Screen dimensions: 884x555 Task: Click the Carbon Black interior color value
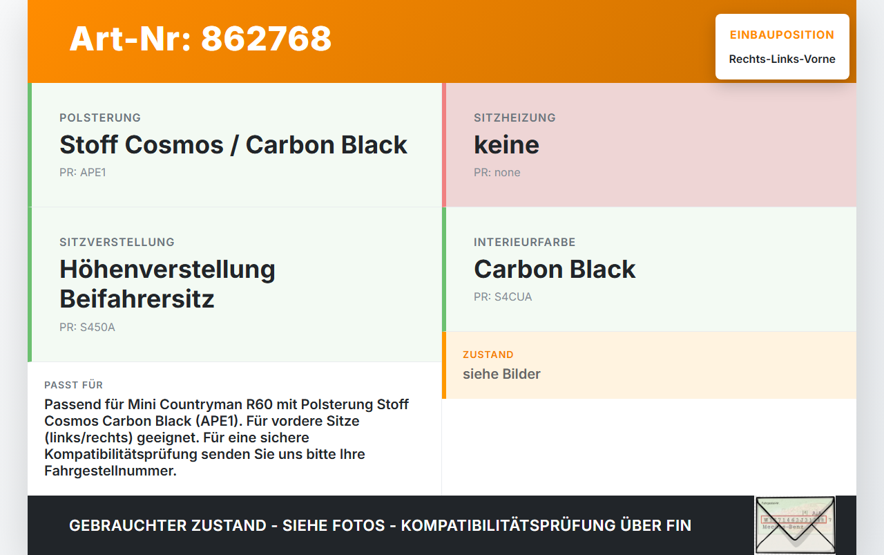click(x=555, y=269)
